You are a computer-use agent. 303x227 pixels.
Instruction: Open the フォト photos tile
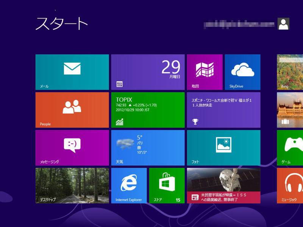pos(223,148)
